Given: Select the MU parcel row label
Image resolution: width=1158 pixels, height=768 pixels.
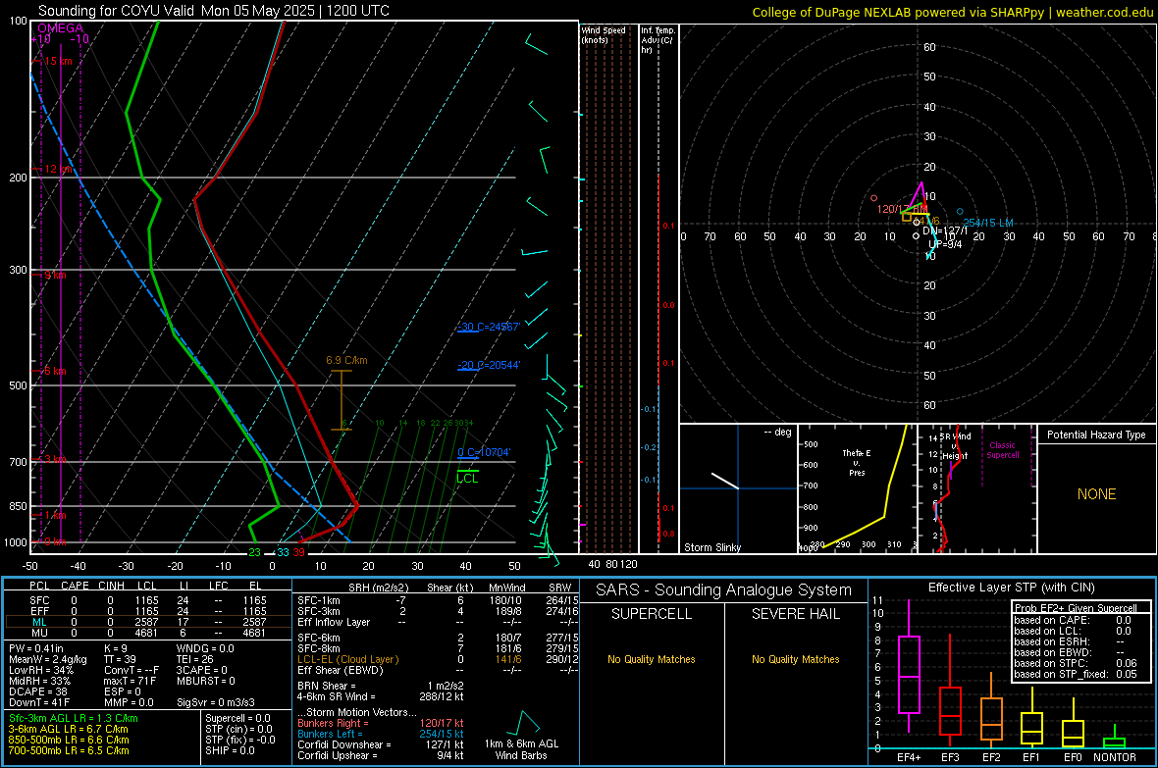Looking at the screenshot, I should point(39,633).
